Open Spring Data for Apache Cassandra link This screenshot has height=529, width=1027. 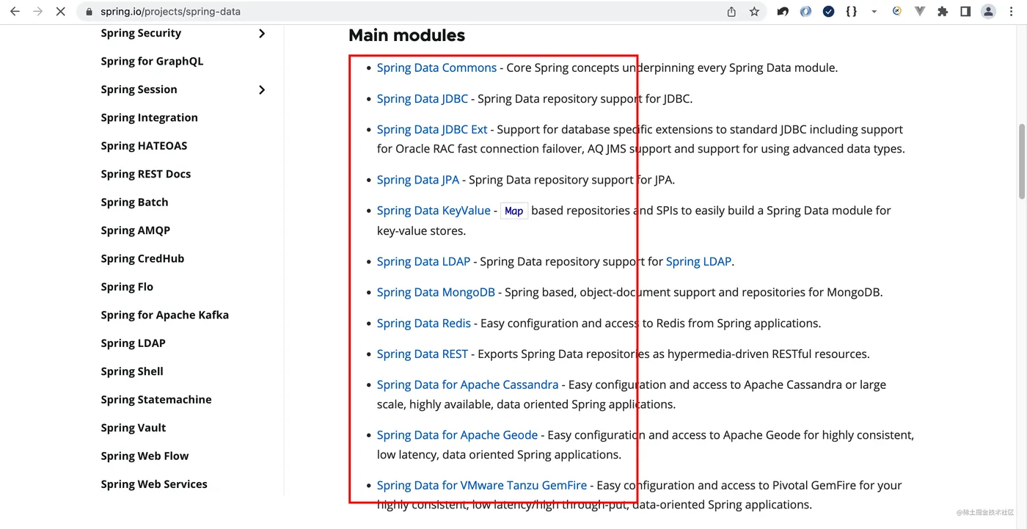(x=467, y=384)
